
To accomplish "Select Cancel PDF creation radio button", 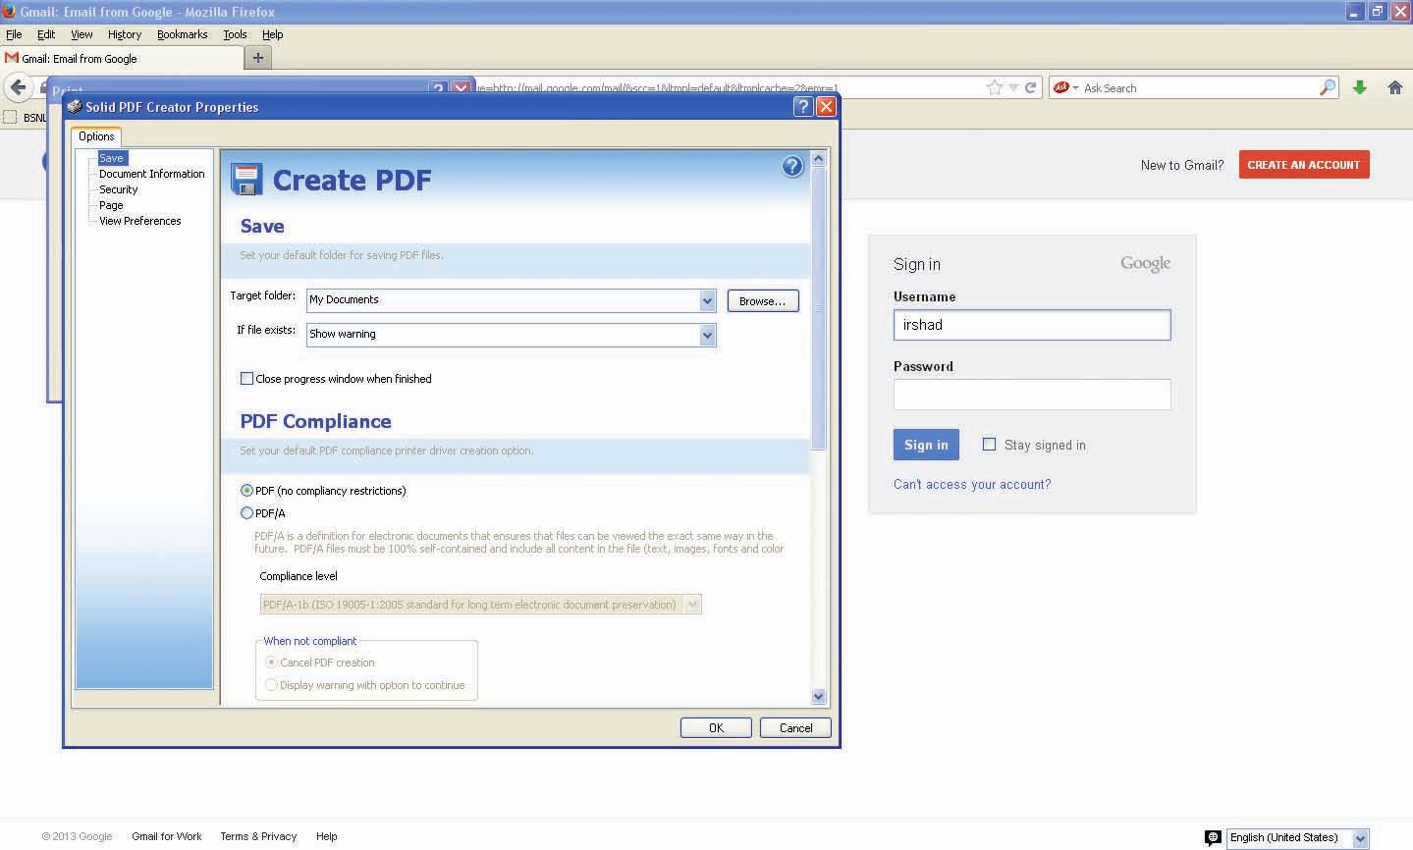I will 271,662.
